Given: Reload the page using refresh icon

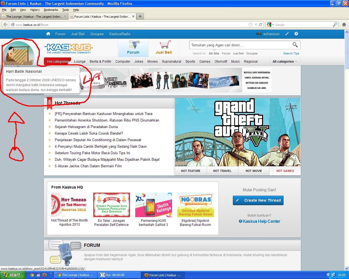Looking at the screenshot, I should 261,25.
